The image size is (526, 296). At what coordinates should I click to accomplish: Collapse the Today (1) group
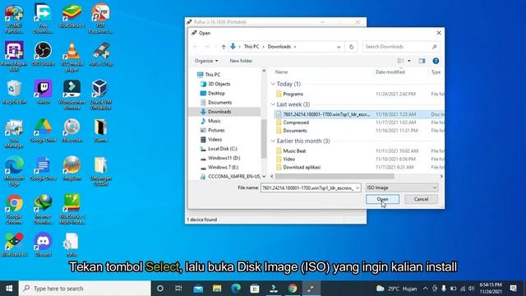[x=273, y=84]
